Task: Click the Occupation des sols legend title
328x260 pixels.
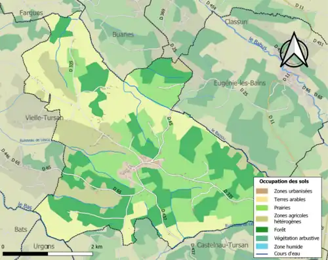Action: tap(284, 181)
